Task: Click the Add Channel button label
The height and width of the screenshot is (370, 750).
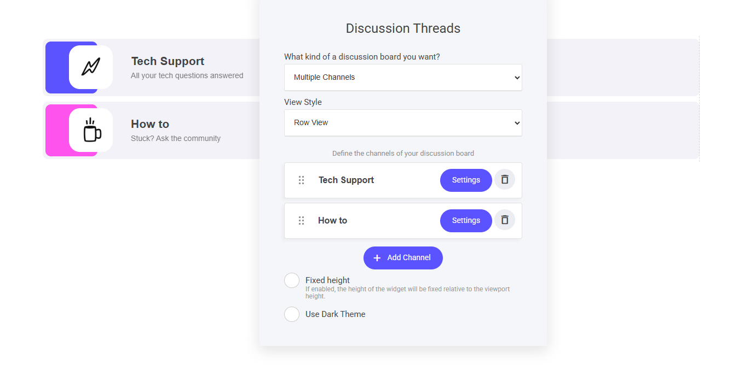Action: click(x=409, y=258)
